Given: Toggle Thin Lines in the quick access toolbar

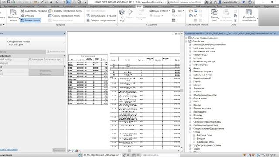Looking at the screenshot, I should click(68, 2).
